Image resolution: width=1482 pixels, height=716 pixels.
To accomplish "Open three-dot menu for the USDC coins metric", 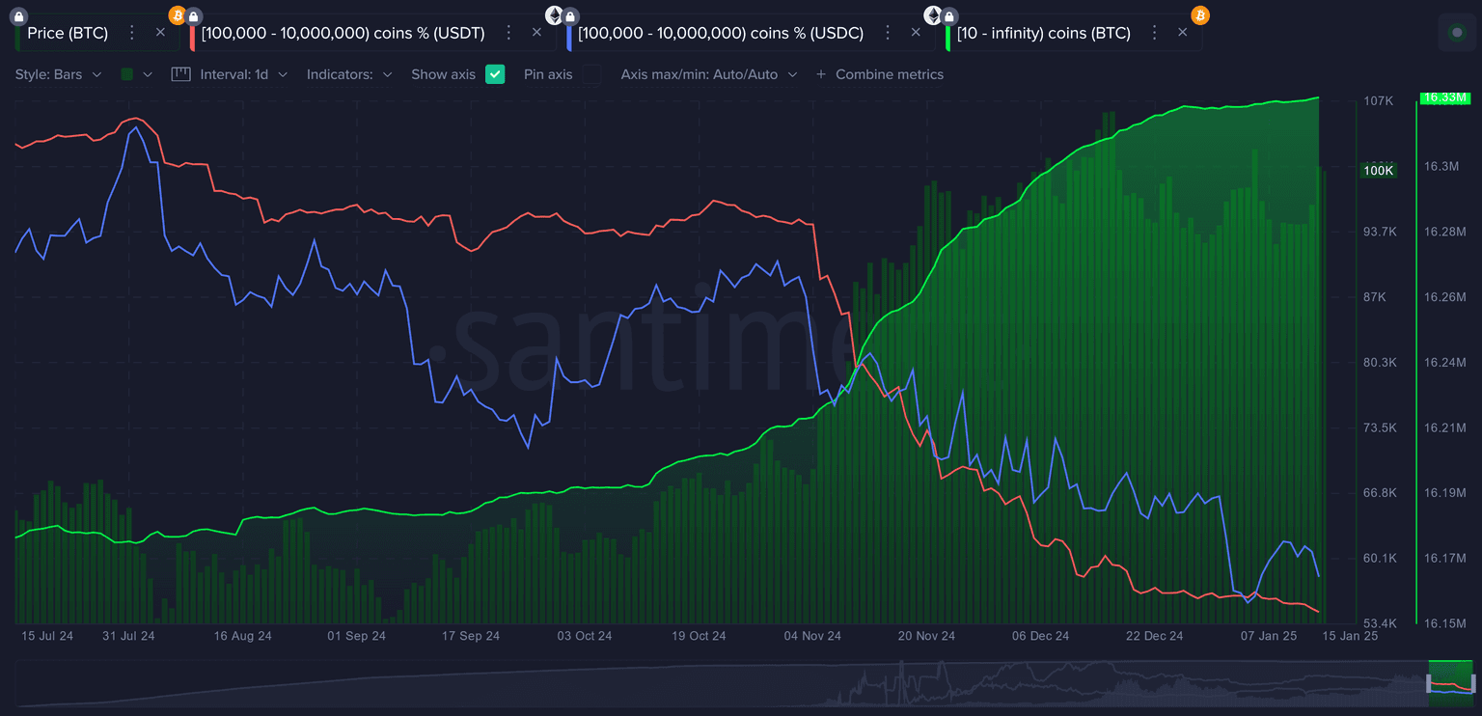I will [888, 33].
